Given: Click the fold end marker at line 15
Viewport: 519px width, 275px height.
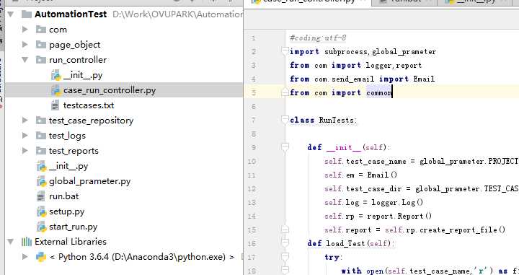Looking at the screenshot, I should [285, 230].
